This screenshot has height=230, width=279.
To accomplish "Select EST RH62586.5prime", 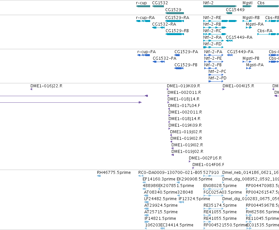I will tap(263, 212).
